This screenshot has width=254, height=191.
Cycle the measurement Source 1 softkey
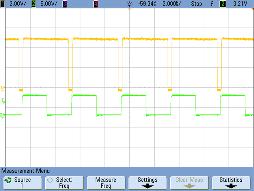tap(22, 183)
